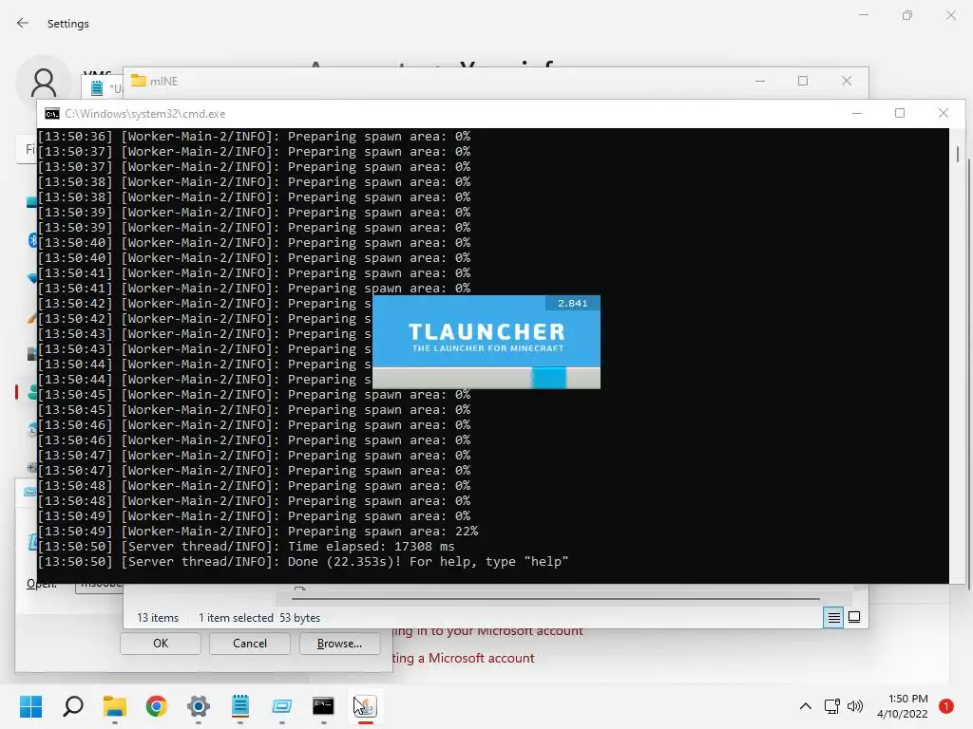The image size is (973, 729).
Task: Click '13 items' in Explorer status bar
Action: coord(158,617)
